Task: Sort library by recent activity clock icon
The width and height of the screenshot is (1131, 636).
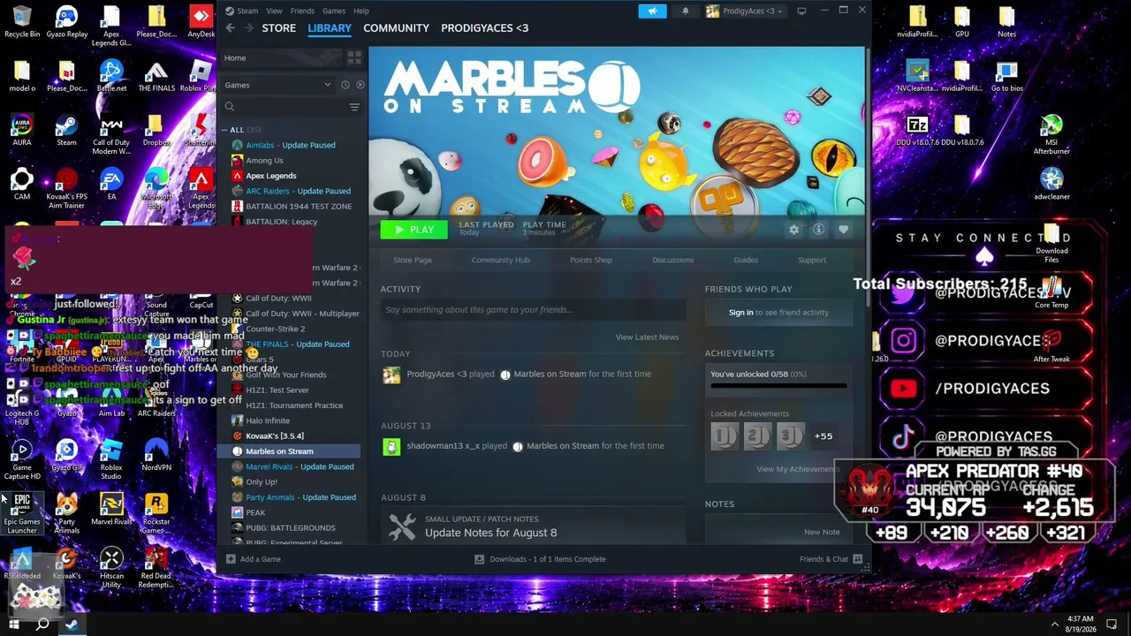Action: pyautogui.click(x=345, y=85)
